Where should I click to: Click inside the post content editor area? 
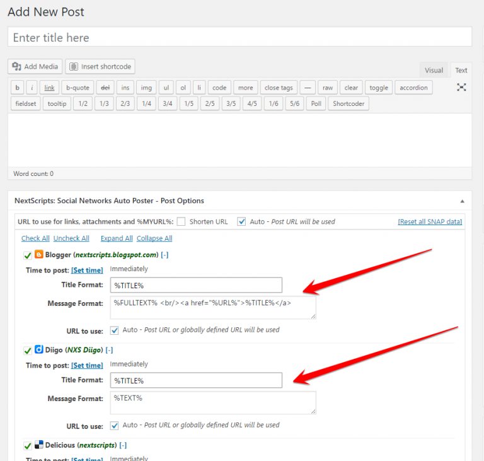(240, 140)
